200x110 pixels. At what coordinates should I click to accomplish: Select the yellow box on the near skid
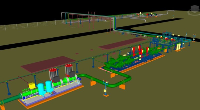pos(32,86)
